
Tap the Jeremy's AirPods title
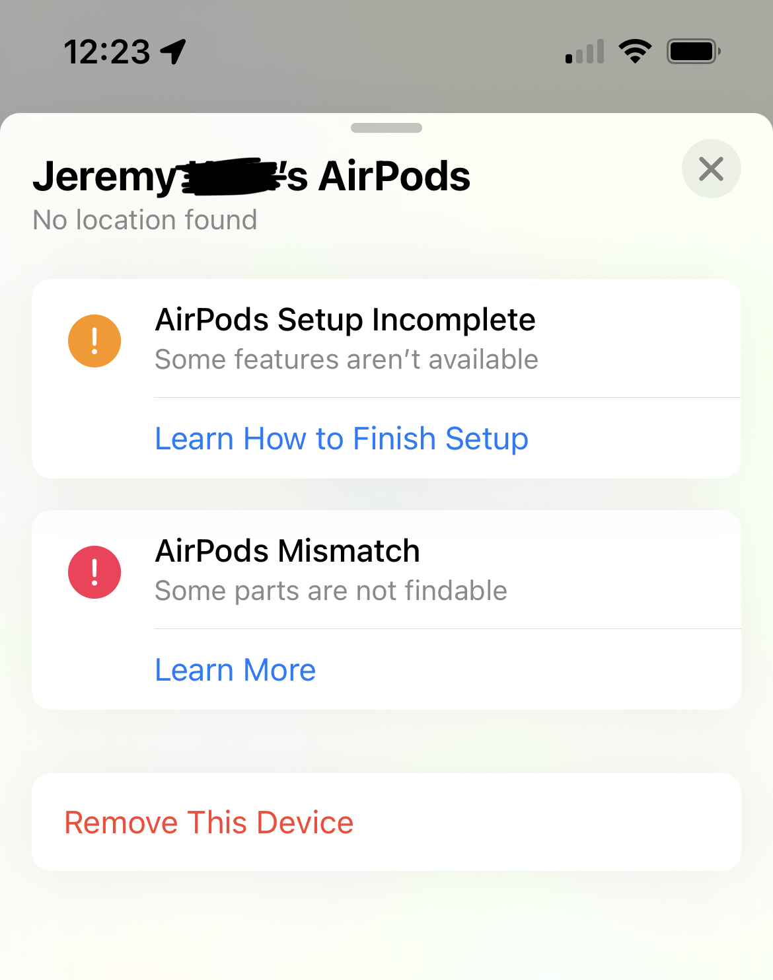[x=253, y=174]
